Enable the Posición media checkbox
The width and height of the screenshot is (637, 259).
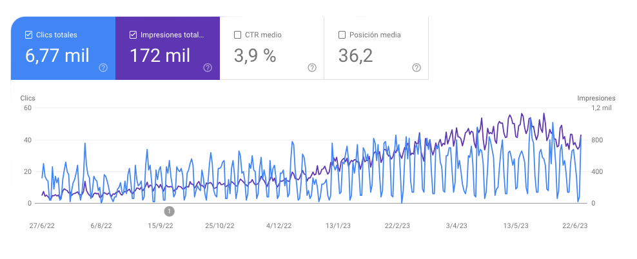click(342, 35)
